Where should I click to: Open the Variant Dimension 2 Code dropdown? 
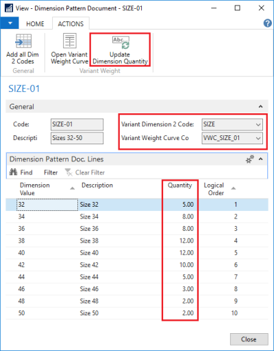click(258, 124)
